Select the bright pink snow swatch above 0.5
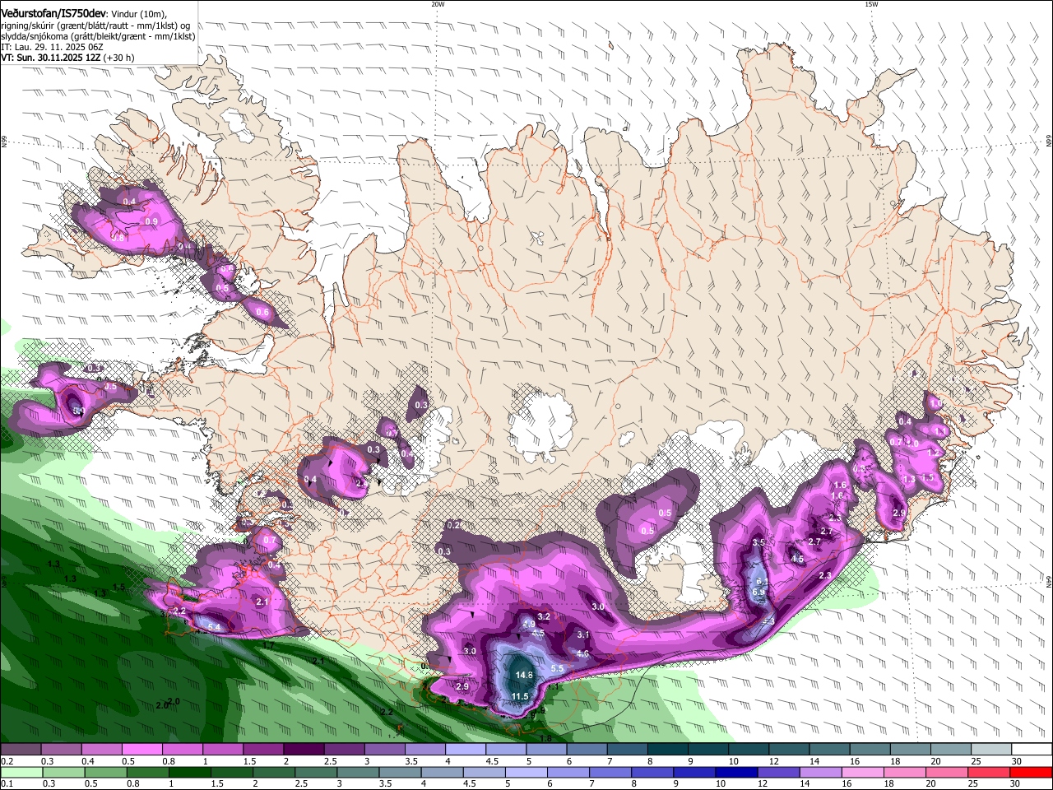This screenshot has width=1053, height=790. (141, 750)
